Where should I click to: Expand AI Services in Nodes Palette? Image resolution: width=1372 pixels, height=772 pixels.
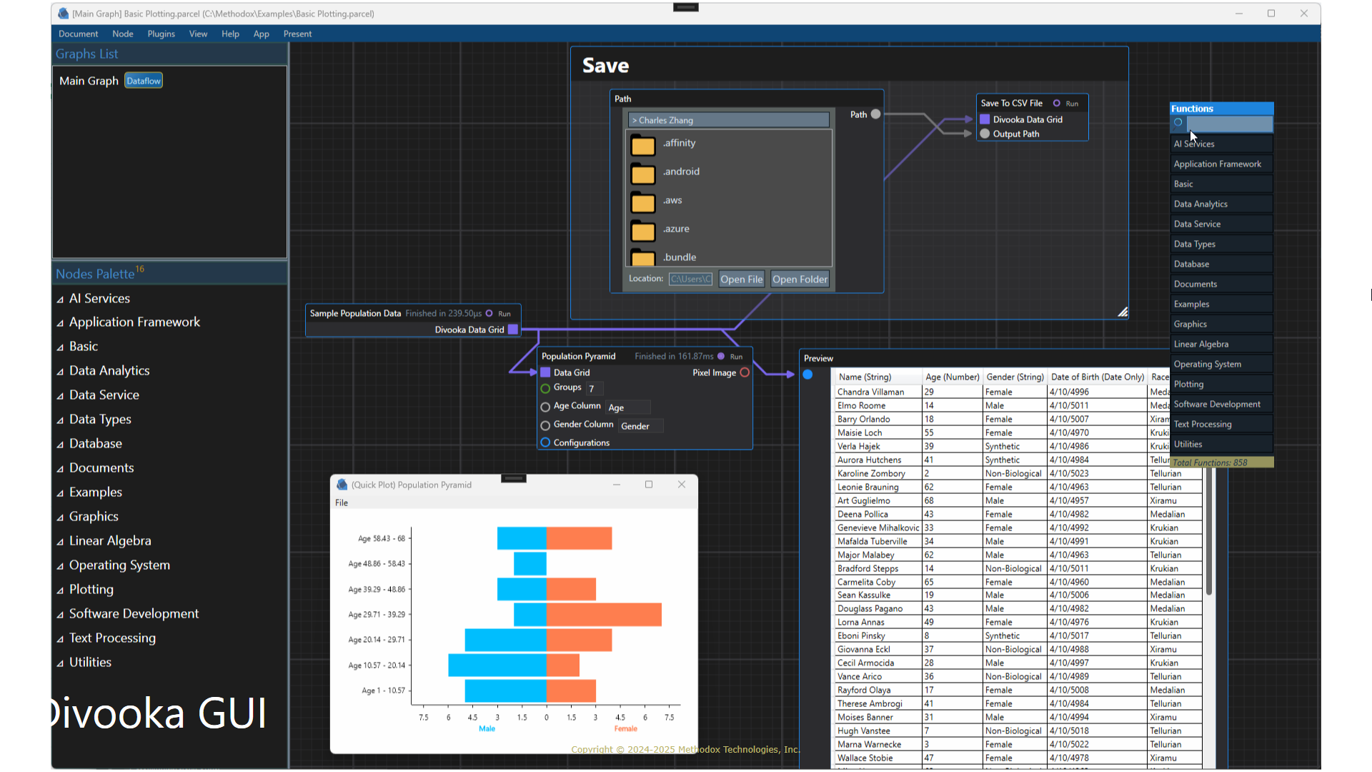click(x=60, y=300)
